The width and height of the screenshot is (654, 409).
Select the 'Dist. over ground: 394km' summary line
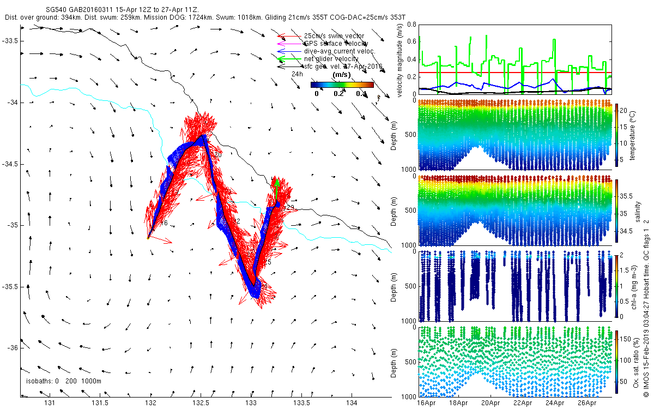pyautogui.click(x=206, y=18)
